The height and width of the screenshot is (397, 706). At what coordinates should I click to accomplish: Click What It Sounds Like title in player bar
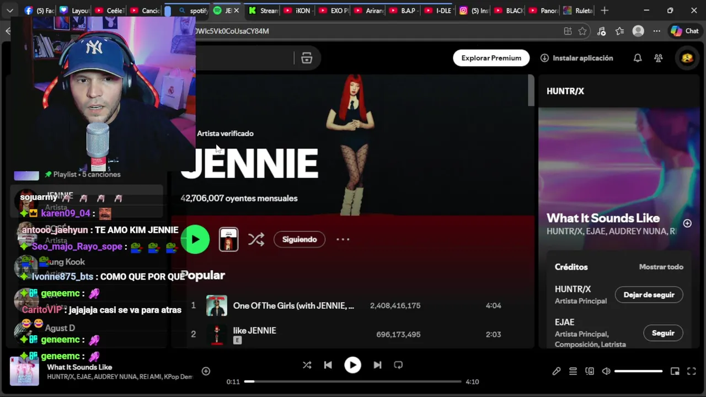click(79, 367)
